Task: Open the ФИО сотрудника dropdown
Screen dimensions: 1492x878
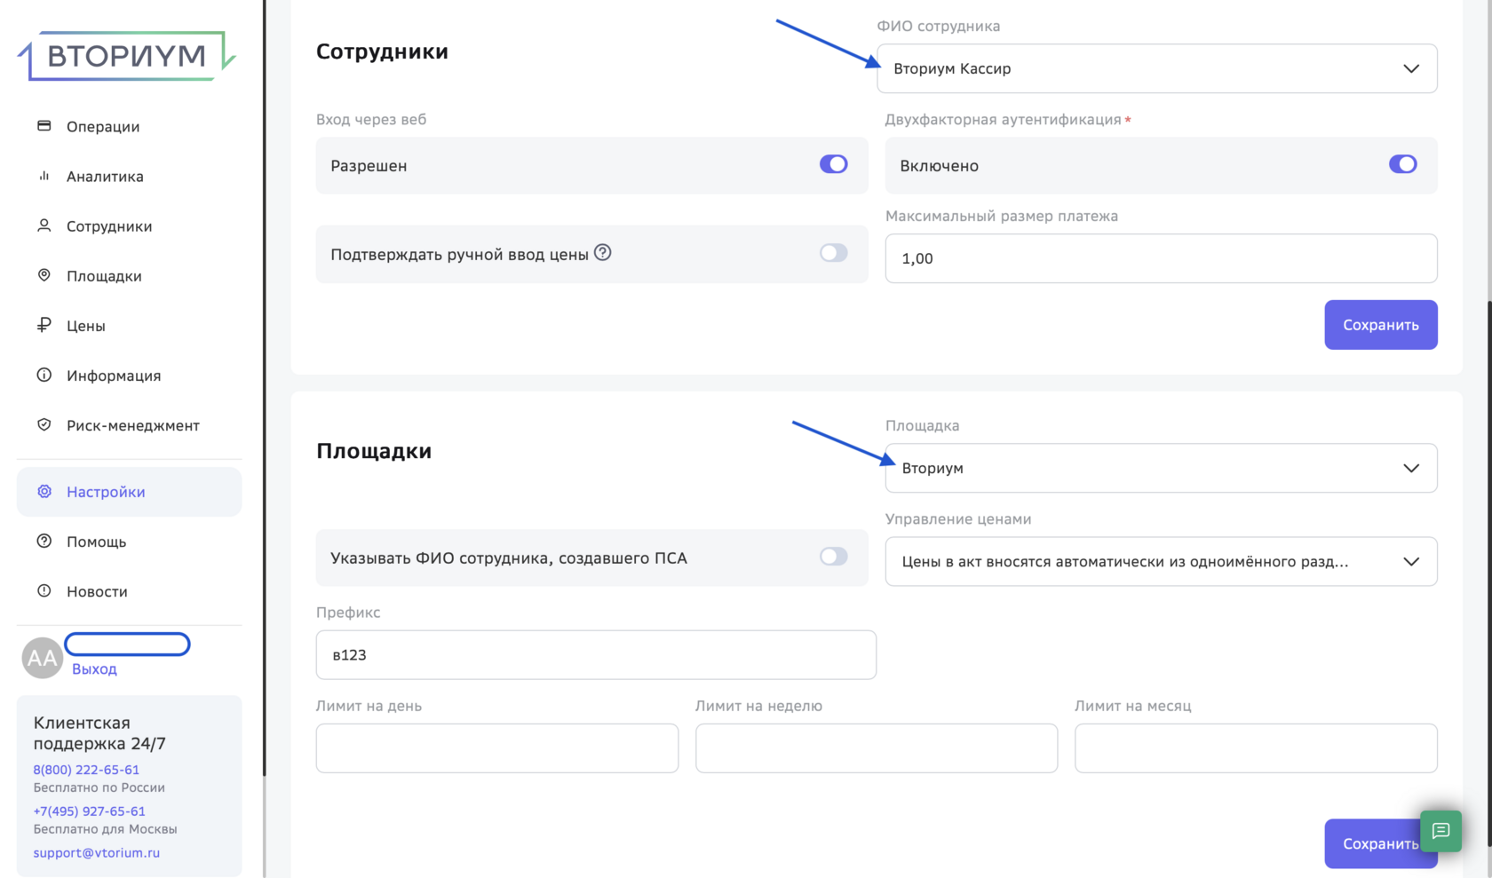Action: [1157, 68]
